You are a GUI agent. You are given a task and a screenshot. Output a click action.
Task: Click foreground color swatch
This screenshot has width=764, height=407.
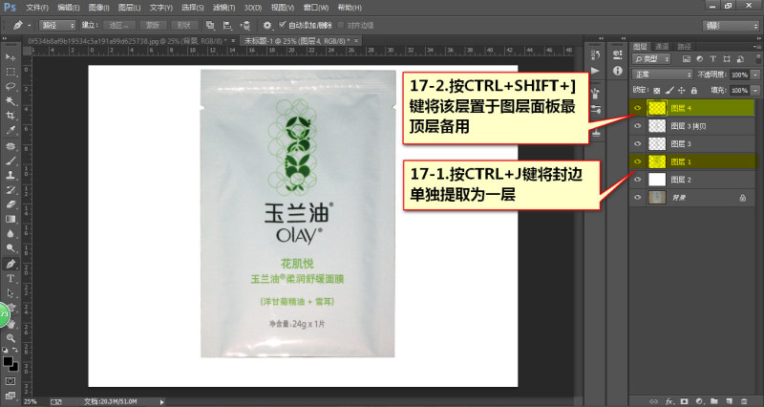click(x=8, y=362)
